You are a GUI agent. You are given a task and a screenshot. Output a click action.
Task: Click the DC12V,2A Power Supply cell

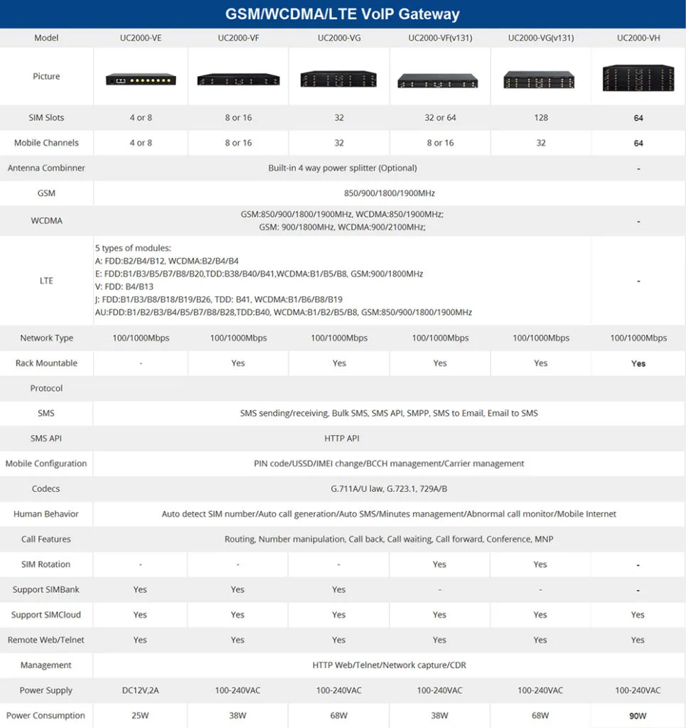coord(140,690)
